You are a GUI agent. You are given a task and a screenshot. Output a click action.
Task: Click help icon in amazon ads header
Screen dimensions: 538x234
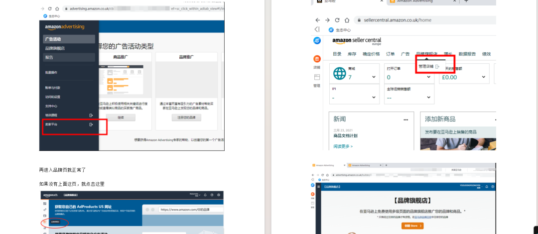pyautogui.click(x=212, y=195)
